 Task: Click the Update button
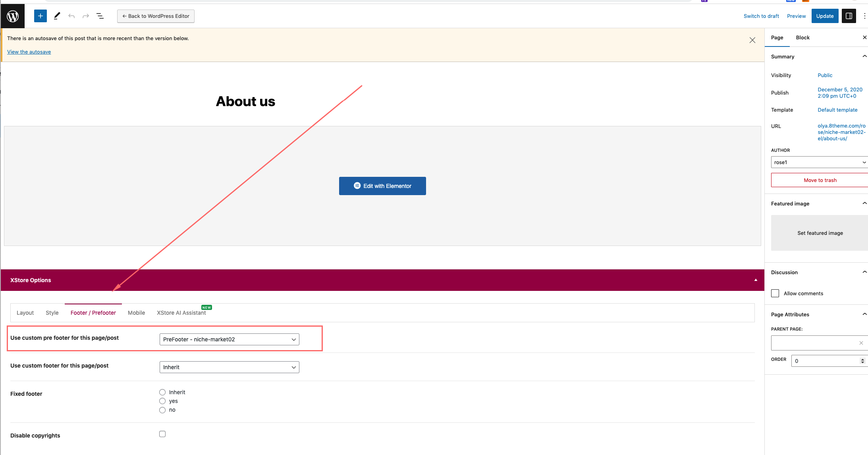point(825,15)
